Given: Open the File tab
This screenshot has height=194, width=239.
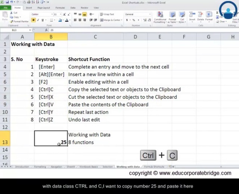Looking at the screenshot, I should point(6,8).
